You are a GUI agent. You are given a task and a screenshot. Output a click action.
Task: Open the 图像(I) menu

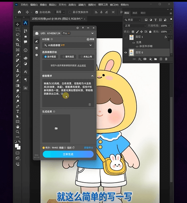[x=43, y=5]
